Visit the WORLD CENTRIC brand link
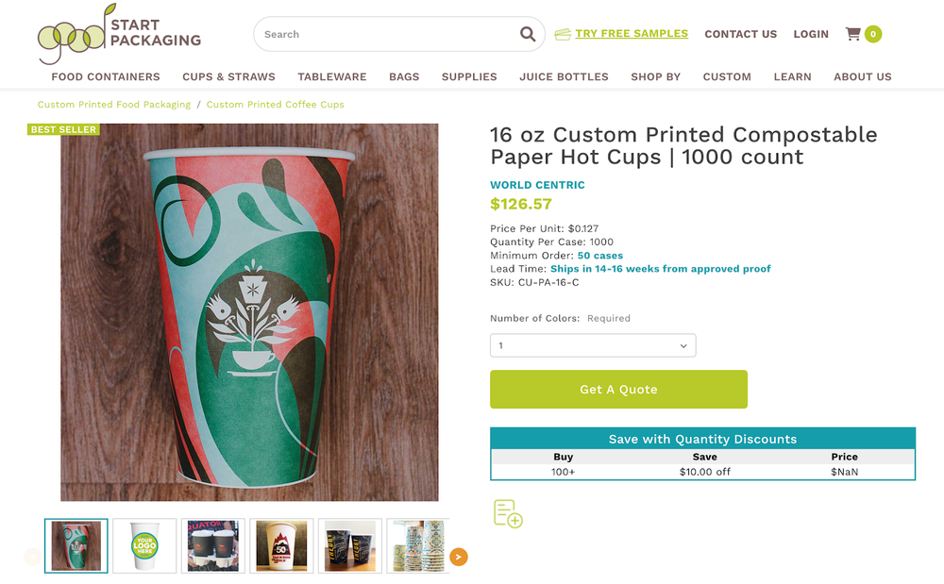 [537, 185]
